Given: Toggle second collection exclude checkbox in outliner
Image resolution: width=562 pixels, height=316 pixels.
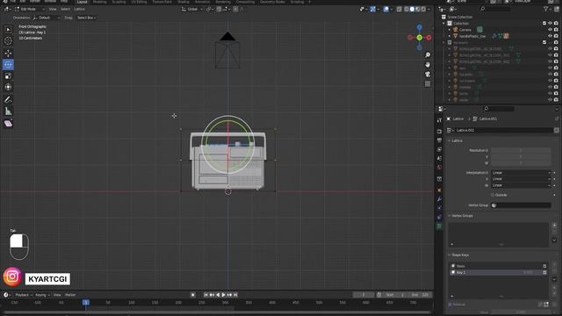Looking at the screenshot, I should pyautogui.click(x=544, y=42).
